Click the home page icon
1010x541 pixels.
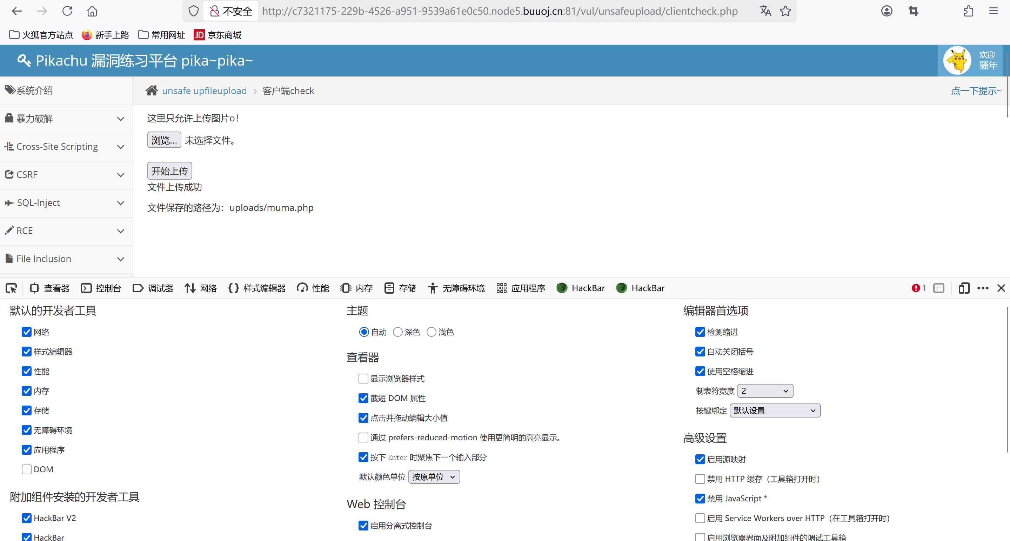tap(92, 11)
